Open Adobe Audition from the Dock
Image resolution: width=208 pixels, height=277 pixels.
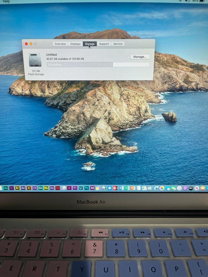click(6, 188)
